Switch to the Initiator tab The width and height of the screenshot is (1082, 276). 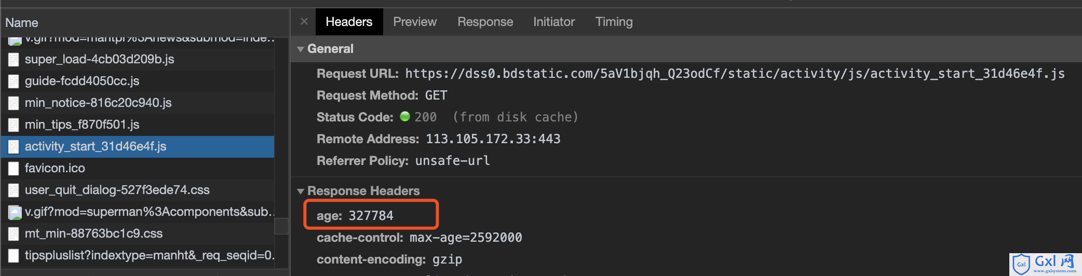pyautogui.click(x=554, y=22)
